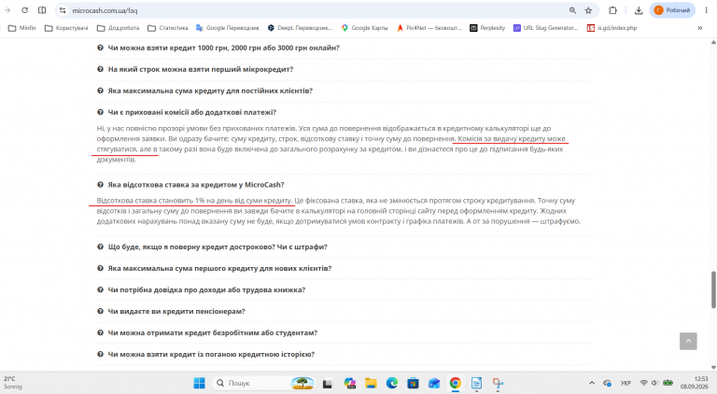Open the Користувачі bookmarks folder
Screen dimensions: 717x394
(x=66, y=28)
